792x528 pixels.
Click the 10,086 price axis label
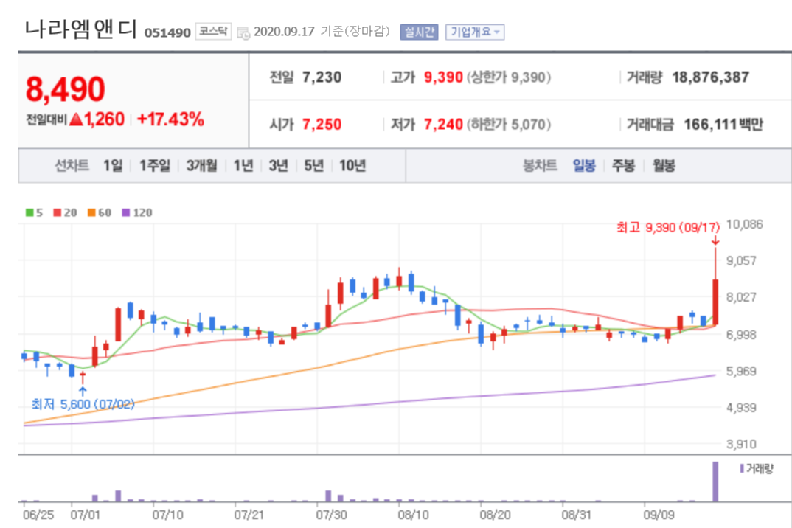[x=744, y=224]
